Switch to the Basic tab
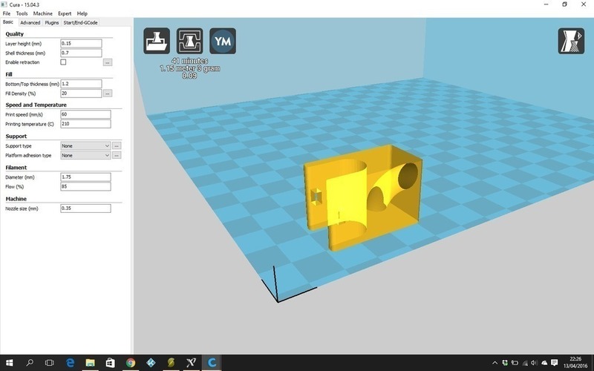This screenshot has width=594, height=371. [x=8, y=22]
